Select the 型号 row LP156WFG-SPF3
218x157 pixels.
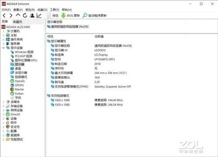[83, 59]
